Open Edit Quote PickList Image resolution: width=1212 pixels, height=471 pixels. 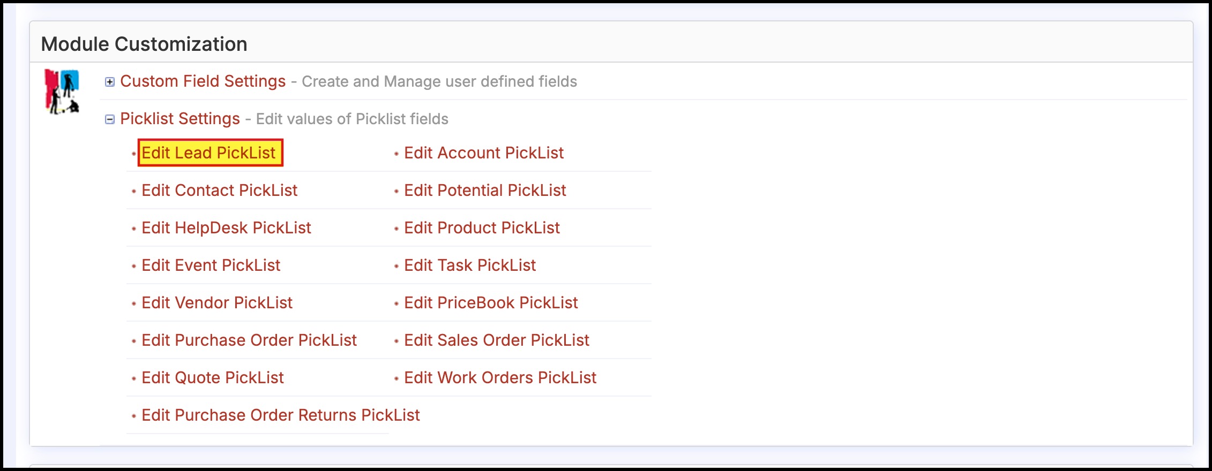212,378
